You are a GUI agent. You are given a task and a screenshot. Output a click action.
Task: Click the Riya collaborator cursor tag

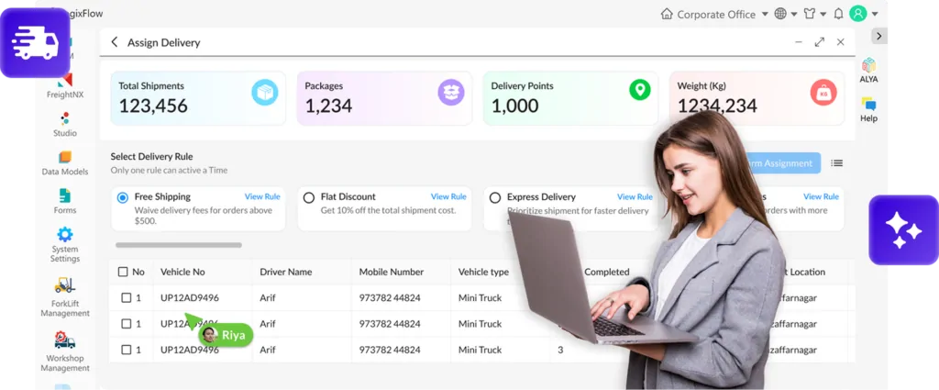tap(226, 335)
